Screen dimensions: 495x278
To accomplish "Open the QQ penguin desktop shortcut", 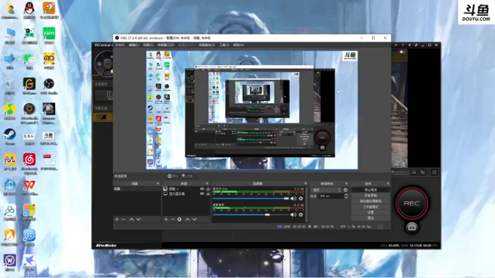I will tap(29, 11).
